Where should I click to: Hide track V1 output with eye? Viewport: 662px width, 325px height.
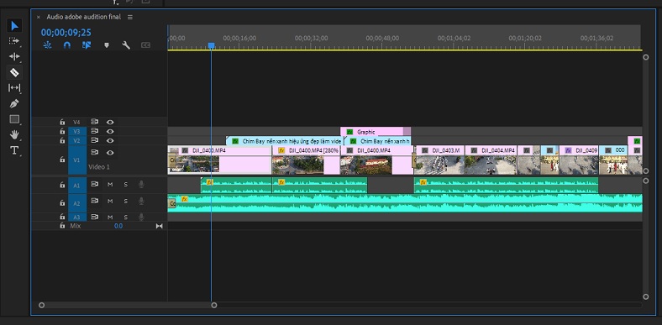[x=110, y=153]
